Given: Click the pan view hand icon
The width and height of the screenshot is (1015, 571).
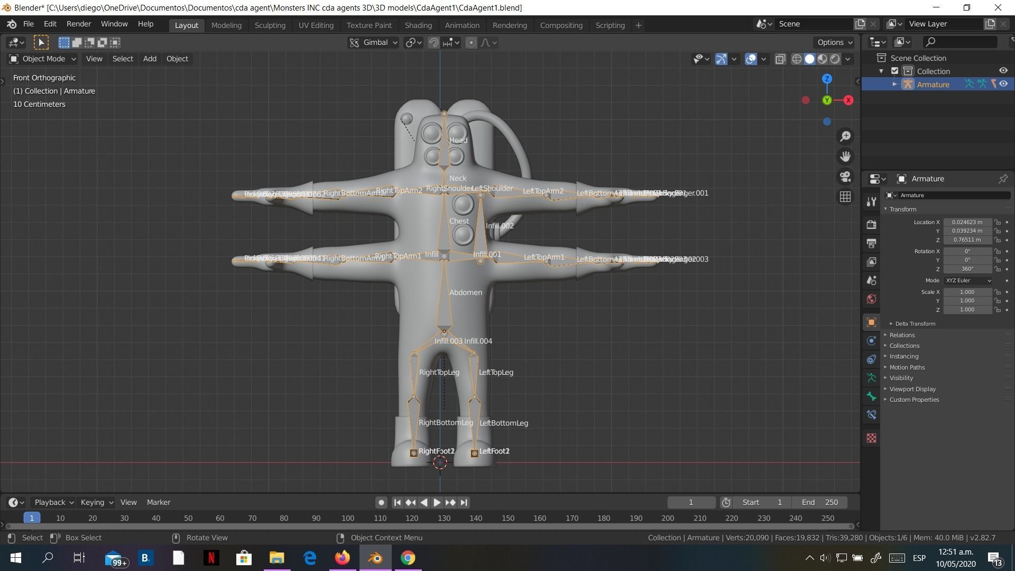Looking at the screenshot, I should (x=845, y=156).
